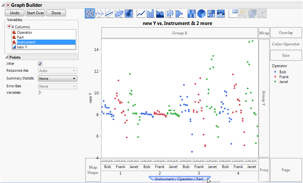
Task: Select the Bar chart icon
Action: coord(151,13)
